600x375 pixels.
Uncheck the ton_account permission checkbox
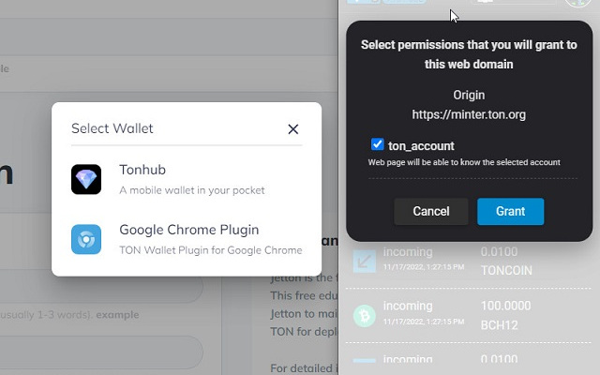[x=378, y=144]
